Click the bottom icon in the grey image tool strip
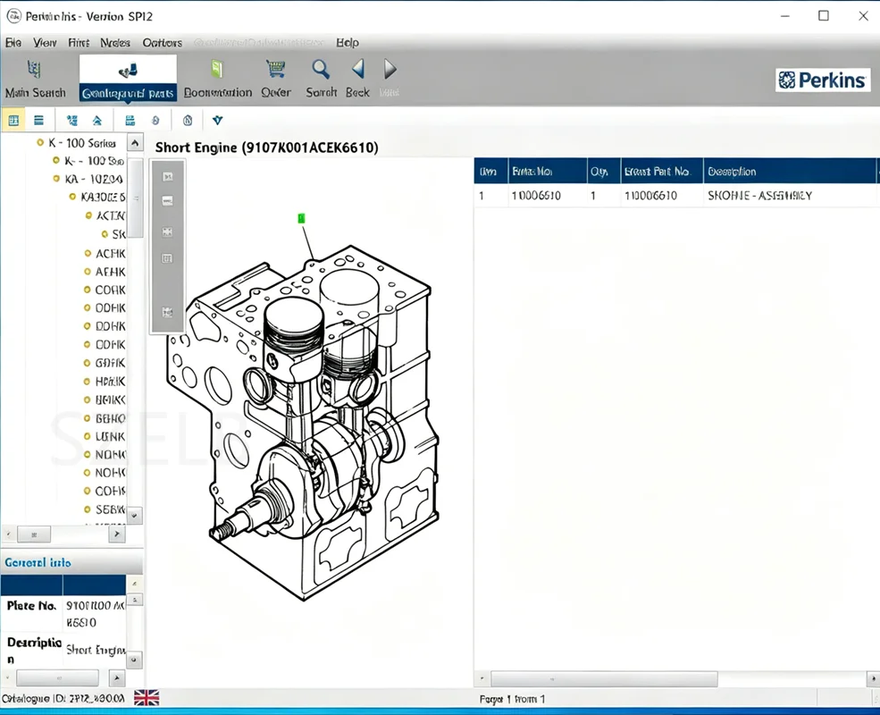The height and width of the screenshot is (715, 880). pos(167,312)
